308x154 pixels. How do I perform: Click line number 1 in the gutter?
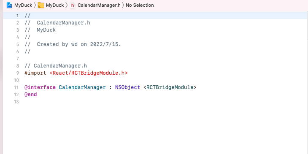point(17,16)
